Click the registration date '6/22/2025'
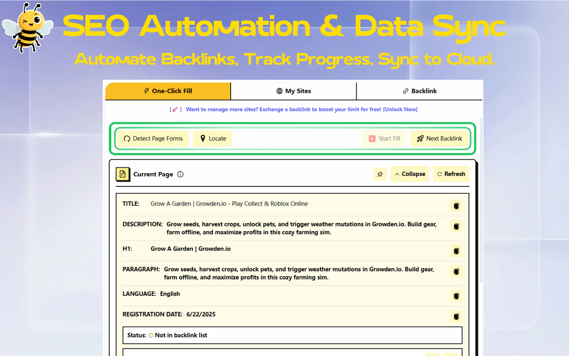 point(201,314)
